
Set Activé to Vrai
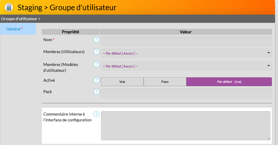click(x=122, y=82)
